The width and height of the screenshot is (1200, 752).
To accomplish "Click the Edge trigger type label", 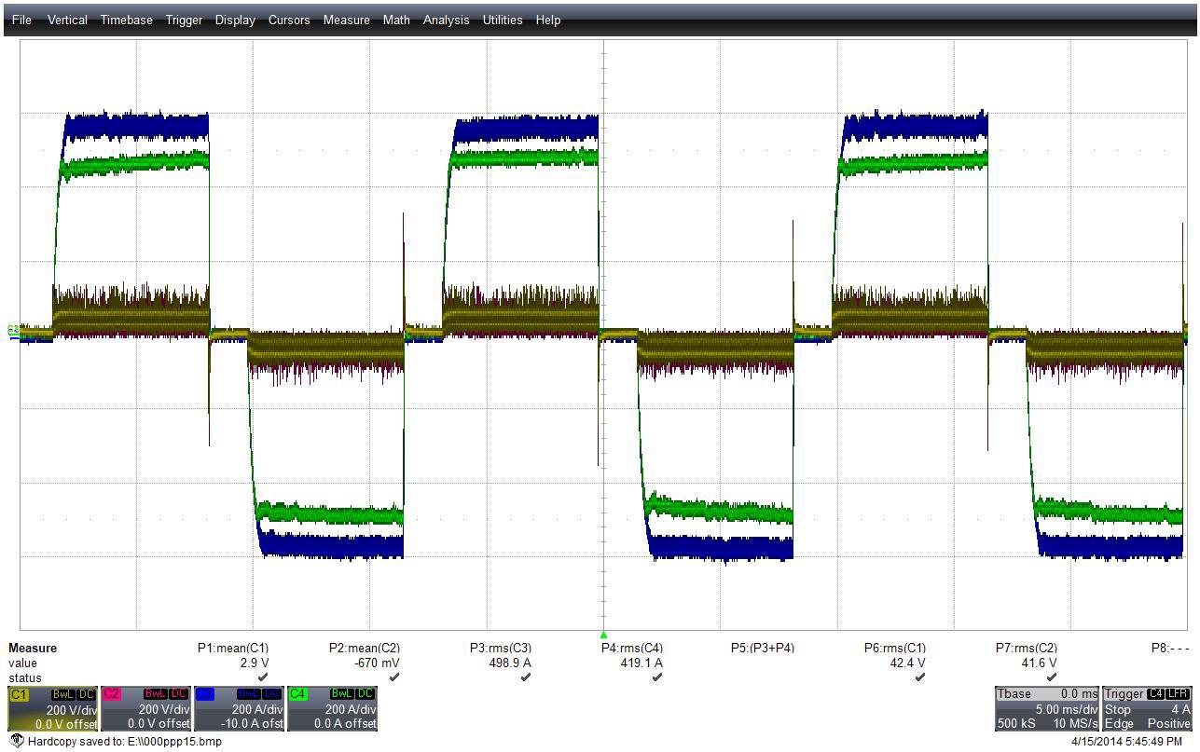I will [1119, 724].
